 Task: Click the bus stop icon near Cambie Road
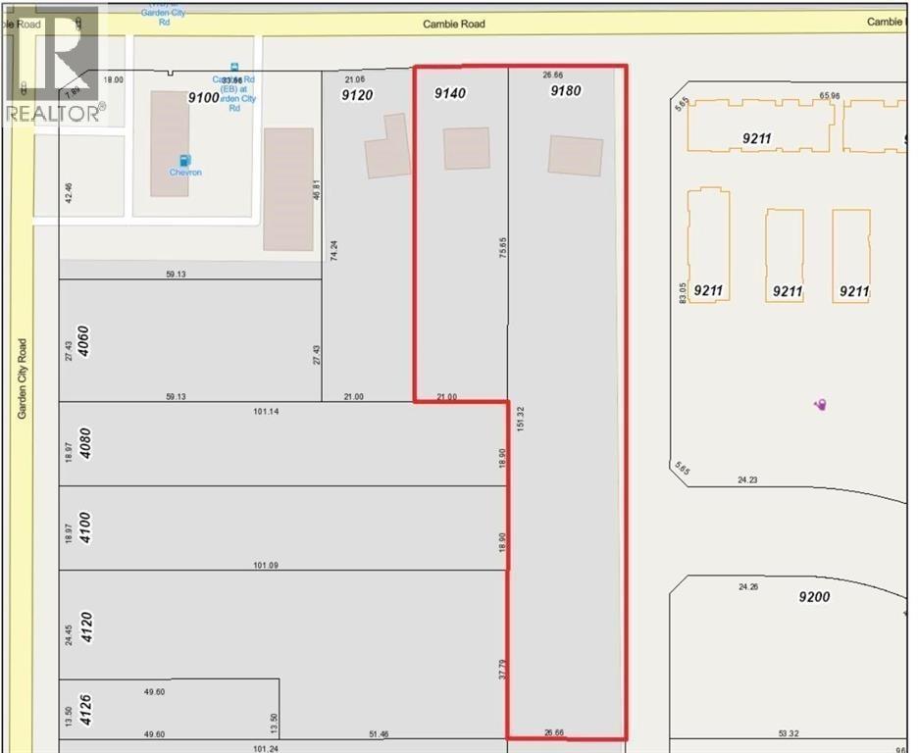(232, 65)
